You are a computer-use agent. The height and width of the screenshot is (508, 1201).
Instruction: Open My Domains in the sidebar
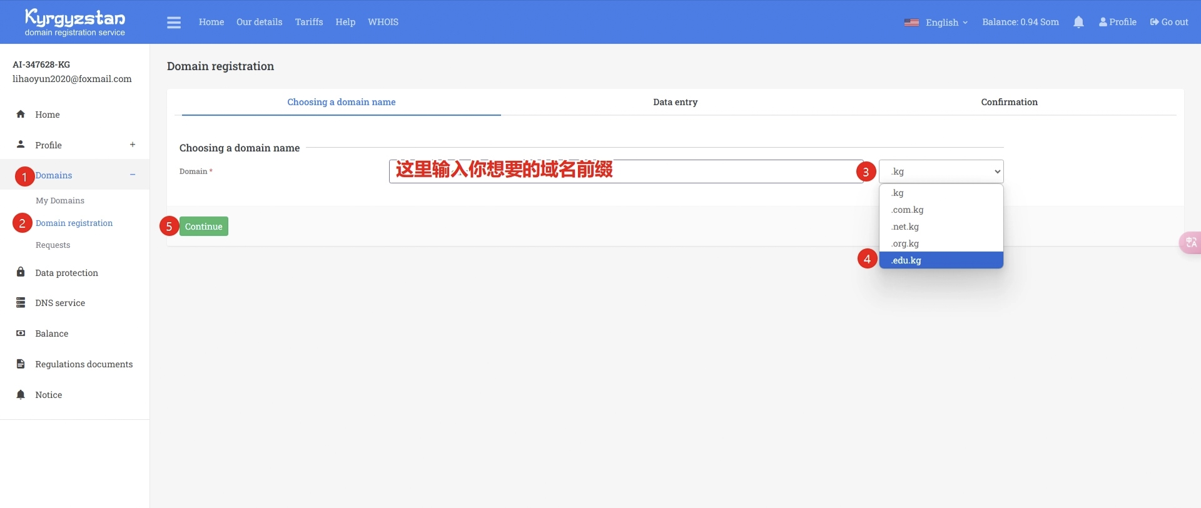[60, 201]
